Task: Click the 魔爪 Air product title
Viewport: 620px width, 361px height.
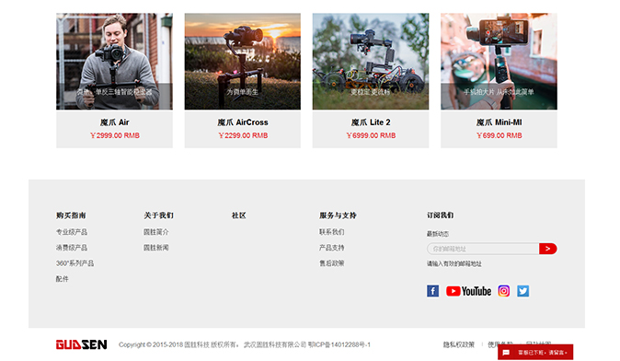Action: [x=115, y=122]
